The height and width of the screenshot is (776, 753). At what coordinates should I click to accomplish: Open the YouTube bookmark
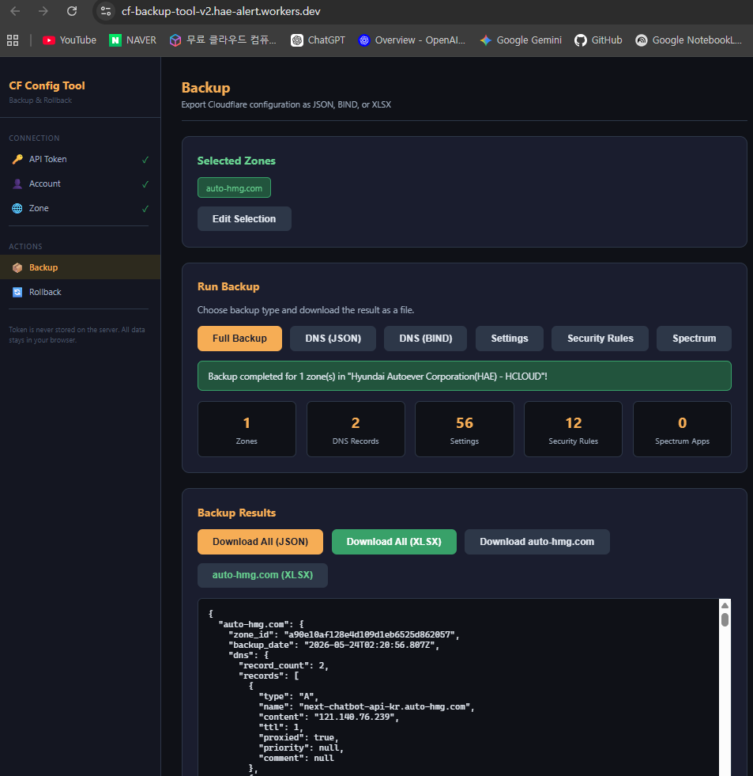70,40
